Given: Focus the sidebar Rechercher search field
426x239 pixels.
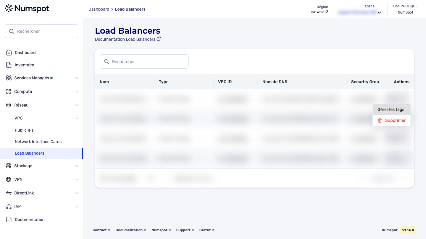Looking at the screenshot, I should click(x=41, y=31).
